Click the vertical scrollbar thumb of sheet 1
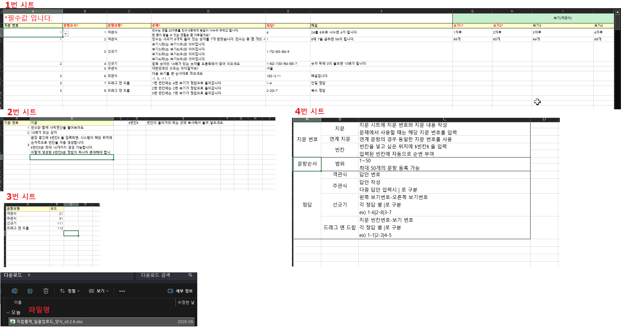Screen dimensions: 621x328 (617, 22)
